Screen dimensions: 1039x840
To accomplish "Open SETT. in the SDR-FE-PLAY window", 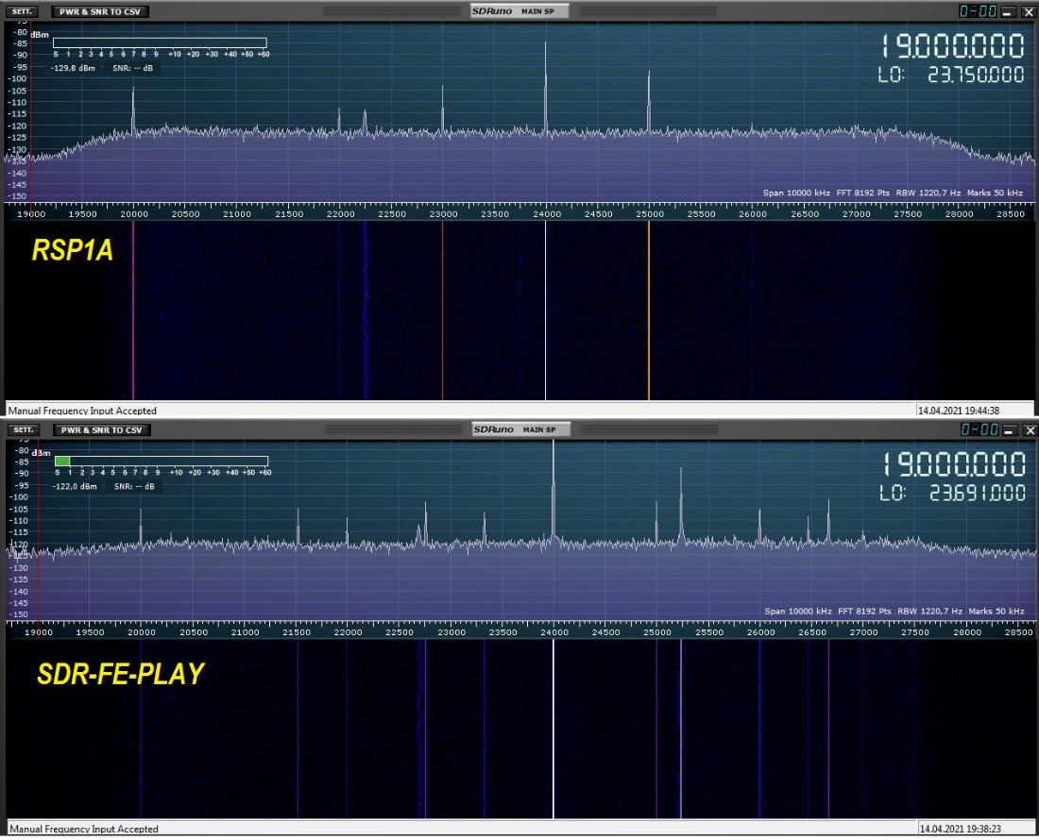I will 24,429.
